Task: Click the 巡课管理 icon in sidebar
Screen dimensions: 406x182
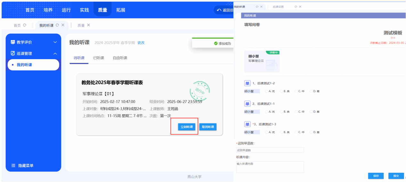Action: 13,53
